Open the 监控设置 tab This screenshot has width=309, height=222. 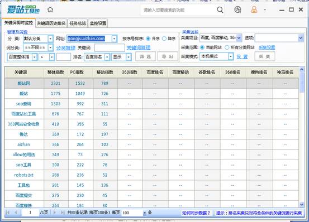coord(98,23)
